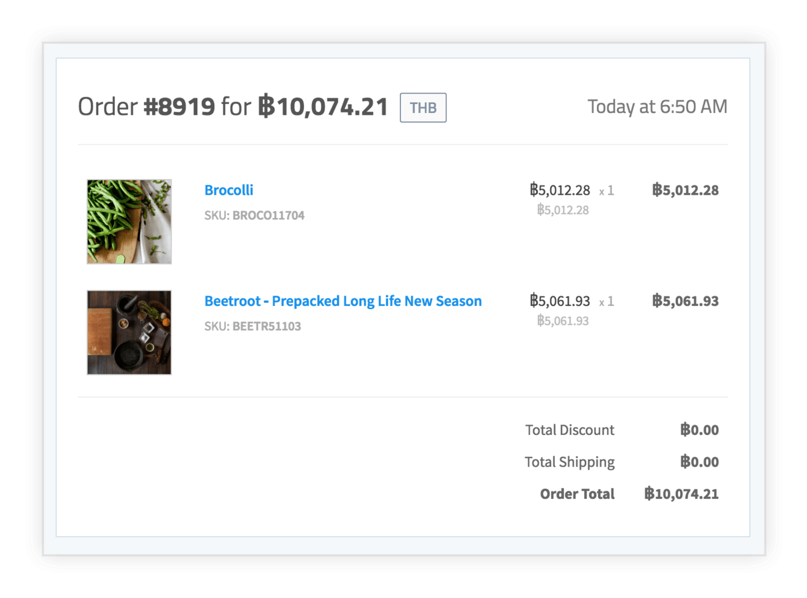Open the Beetroot Prepacked Long Life link
Screen dimensions: 807x598
pos(342,301)
